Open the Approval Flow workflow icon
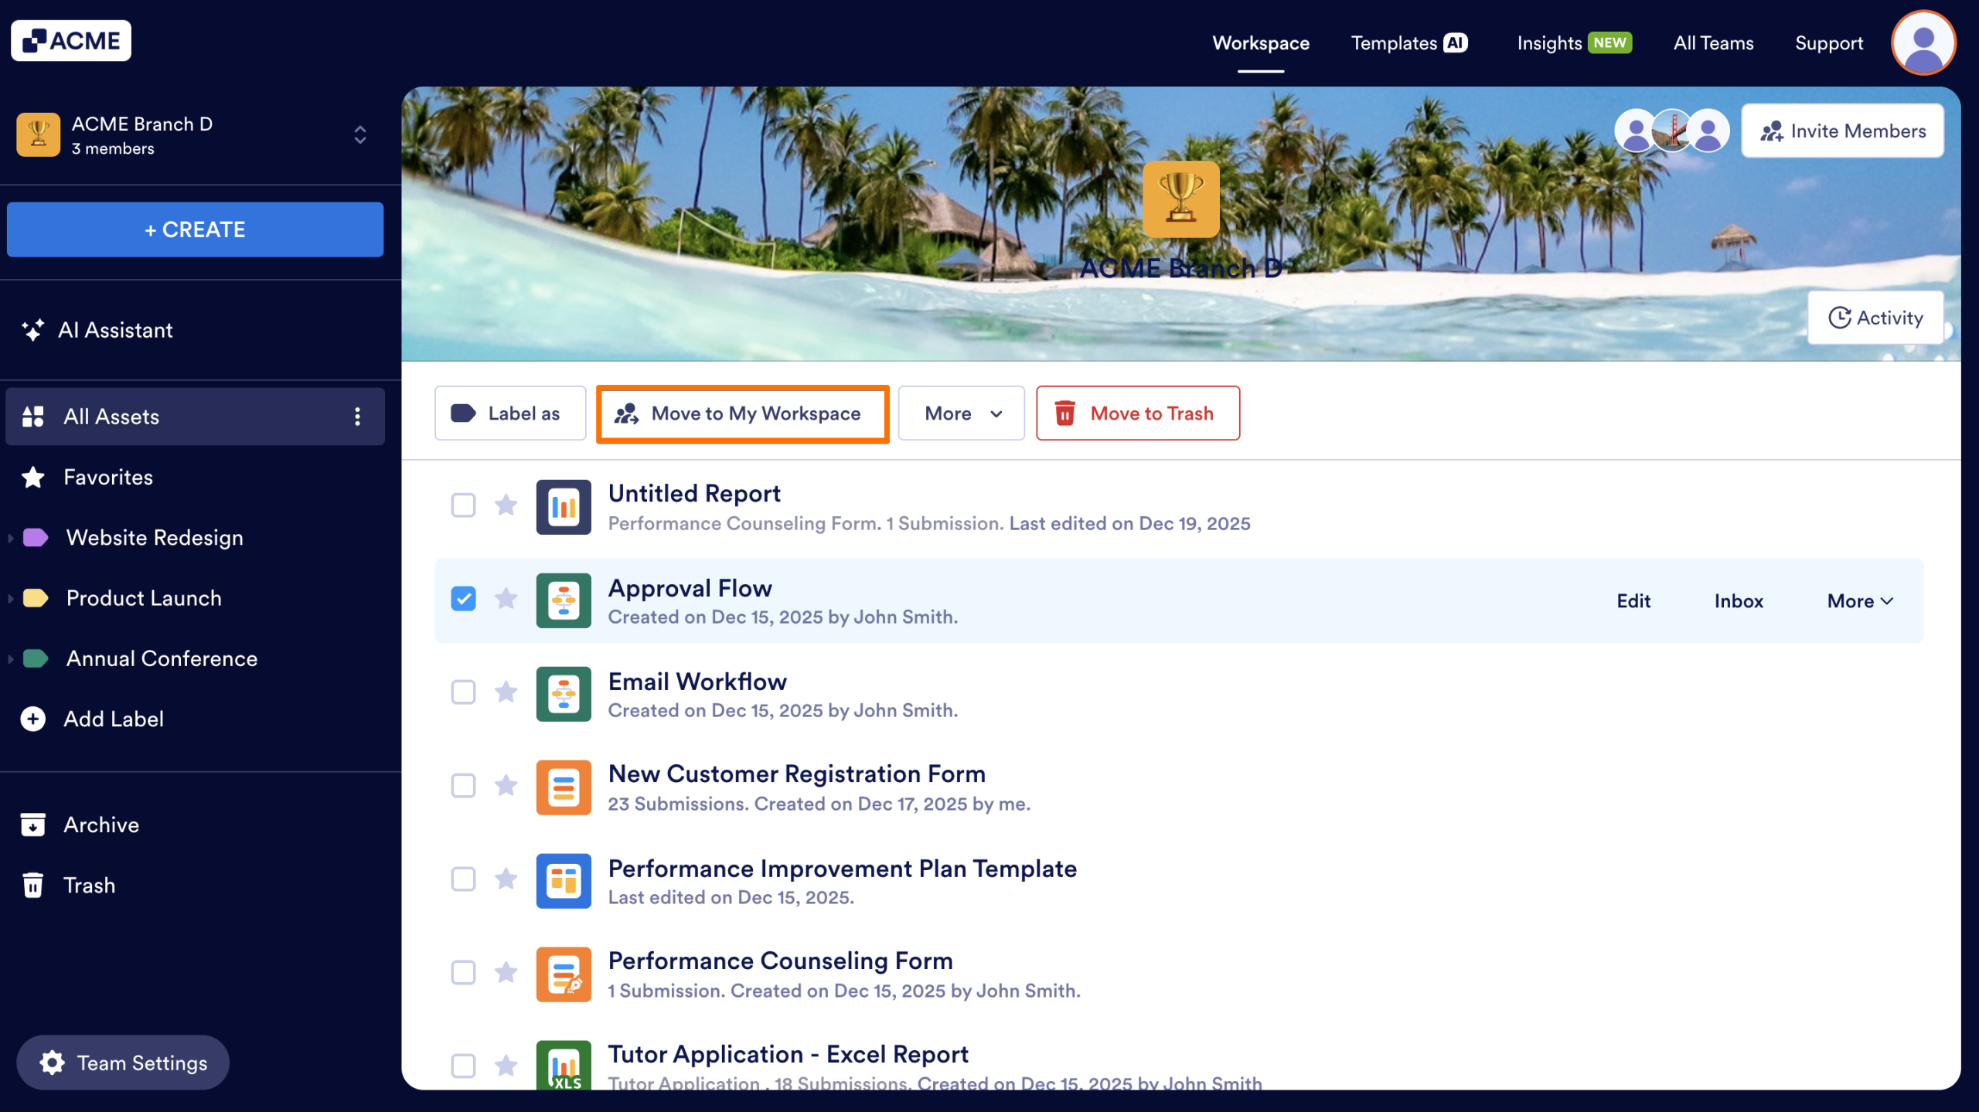1979x1112 pixels. [x=563, y=600]
